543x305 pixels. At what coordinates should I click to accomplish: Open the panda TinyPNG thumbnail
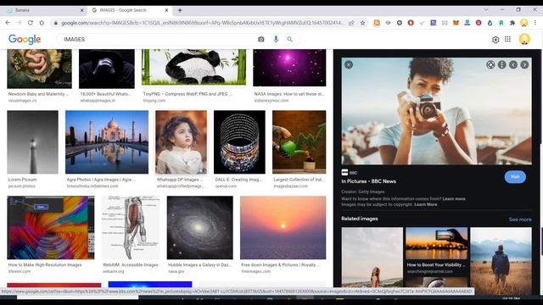194,67
